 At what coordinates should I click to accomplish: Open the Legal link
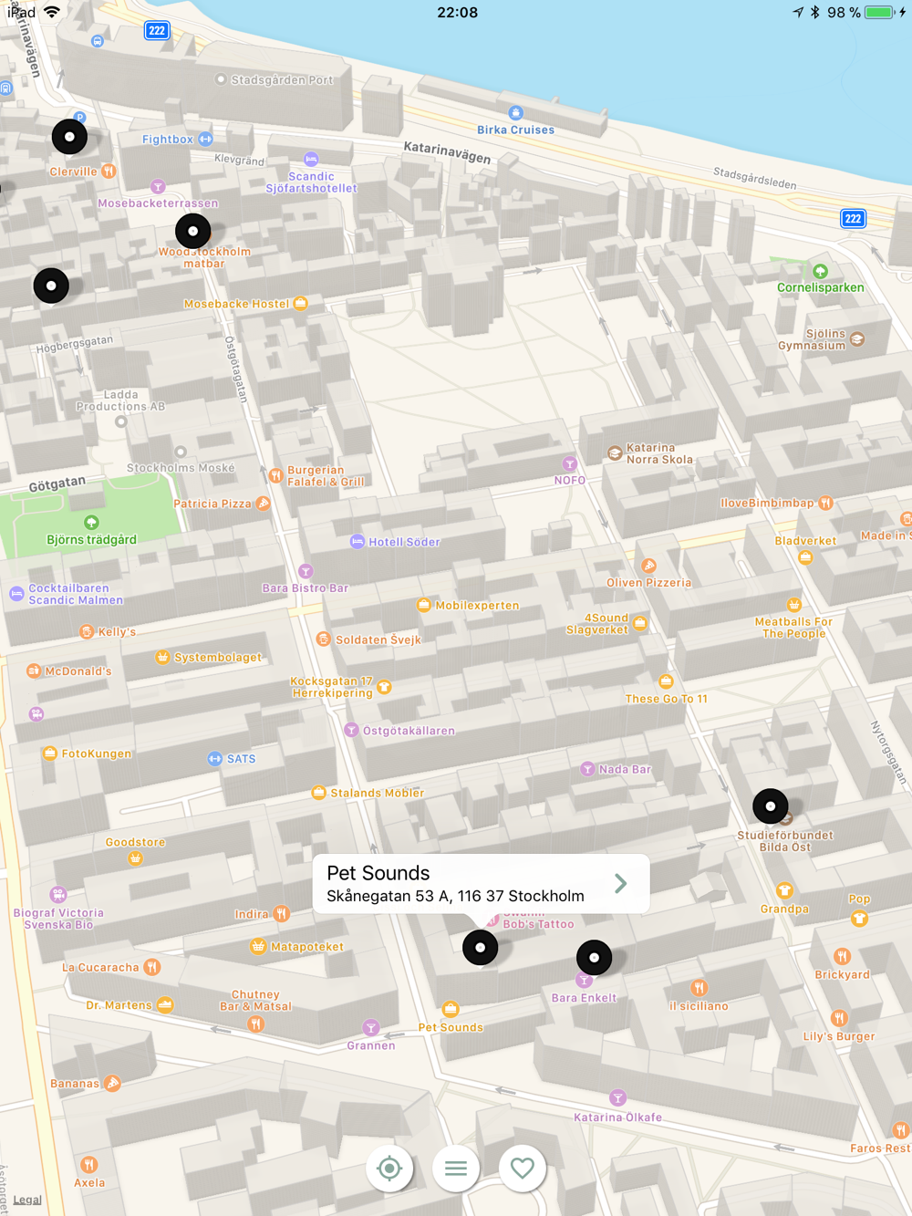(27, 1200)
